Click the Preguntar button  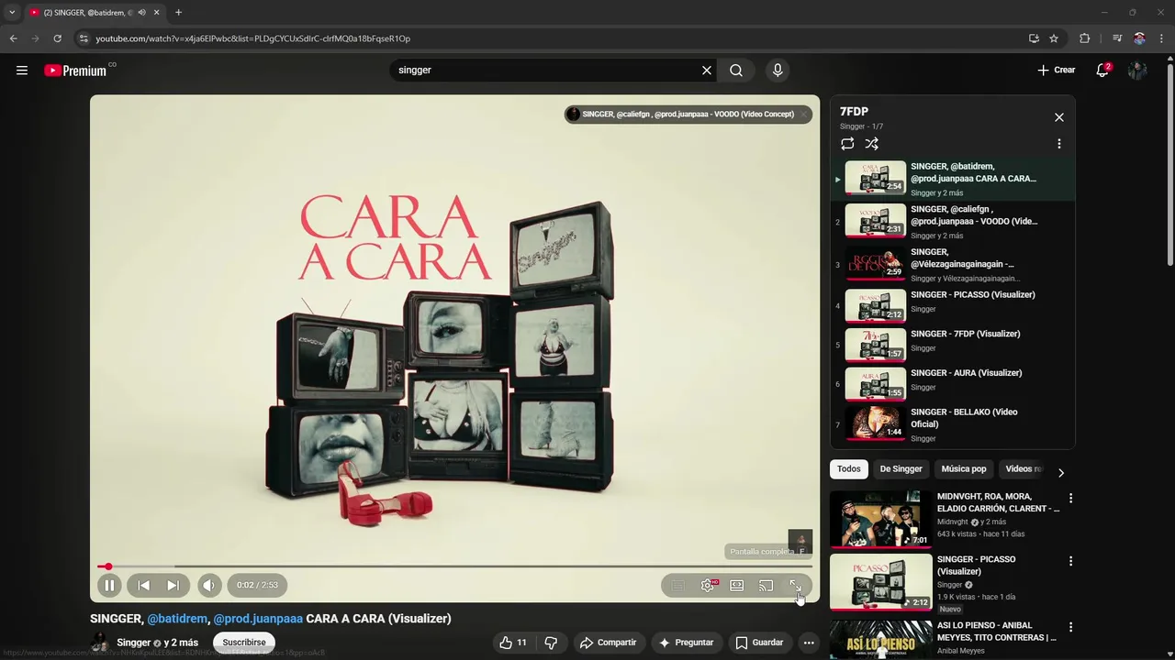point(685,643)
